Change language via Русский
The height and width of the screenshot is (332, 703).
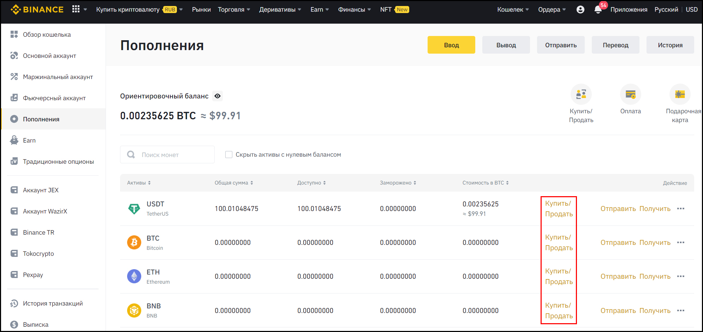pyautogui.click(x=666, y=10)
